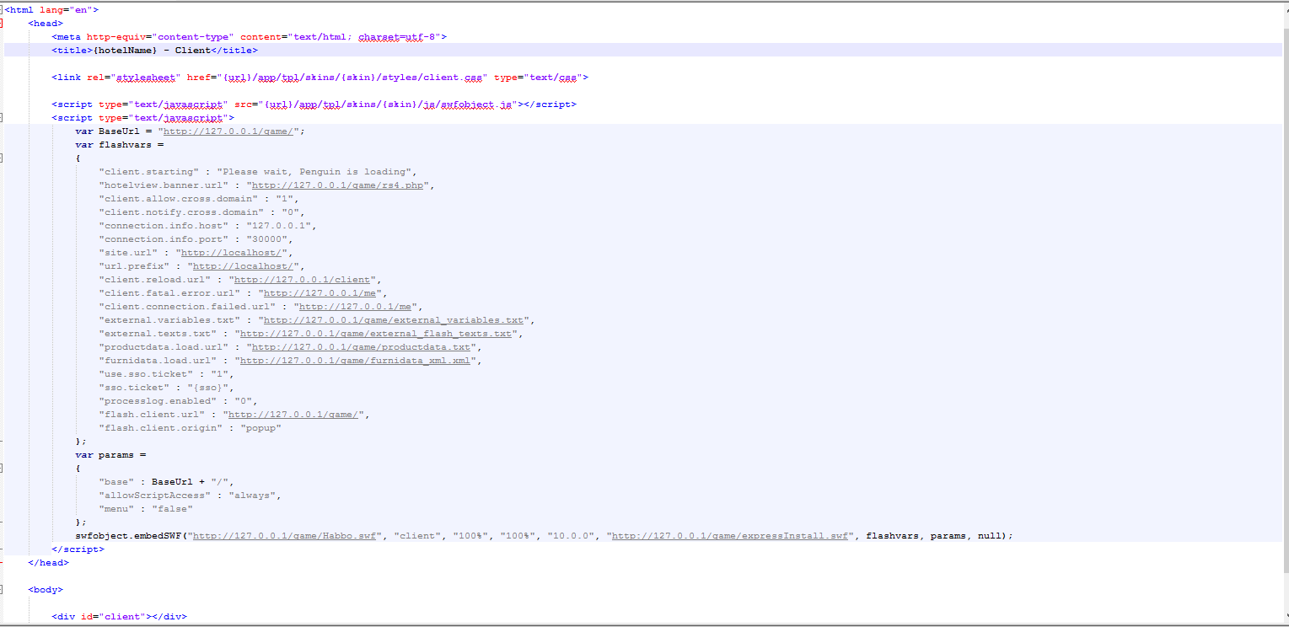Click the "var params =" declaration

tap(110, 455)
